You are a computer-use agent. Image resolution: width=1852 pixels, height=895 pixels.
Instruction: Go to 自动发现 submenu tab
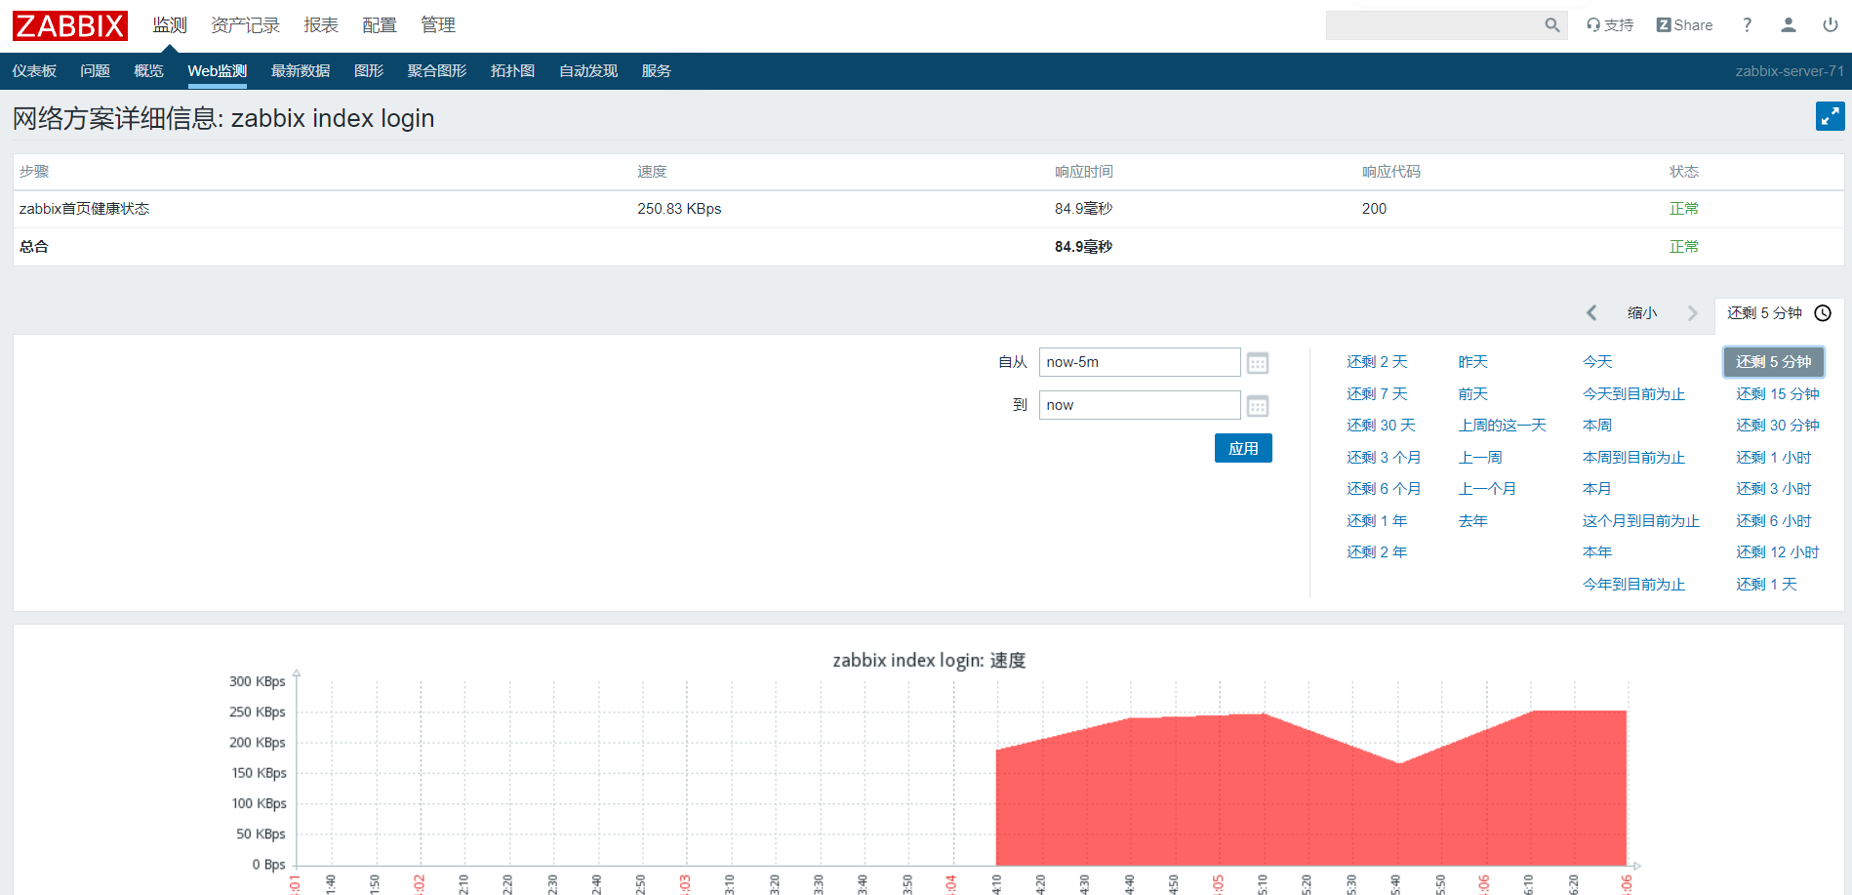(588, 71)
